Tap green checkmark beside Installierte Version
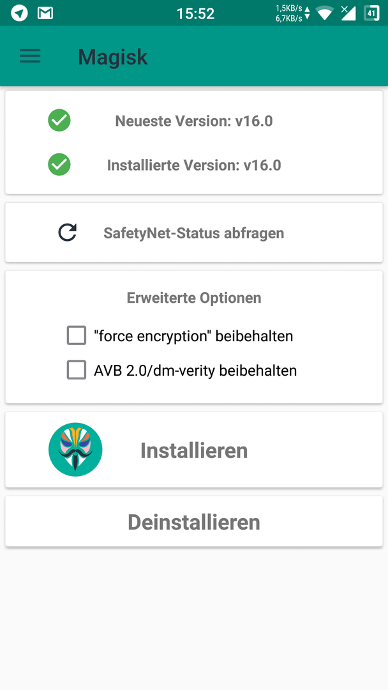The width and height of the screenshot is (388, 690). 59,165
